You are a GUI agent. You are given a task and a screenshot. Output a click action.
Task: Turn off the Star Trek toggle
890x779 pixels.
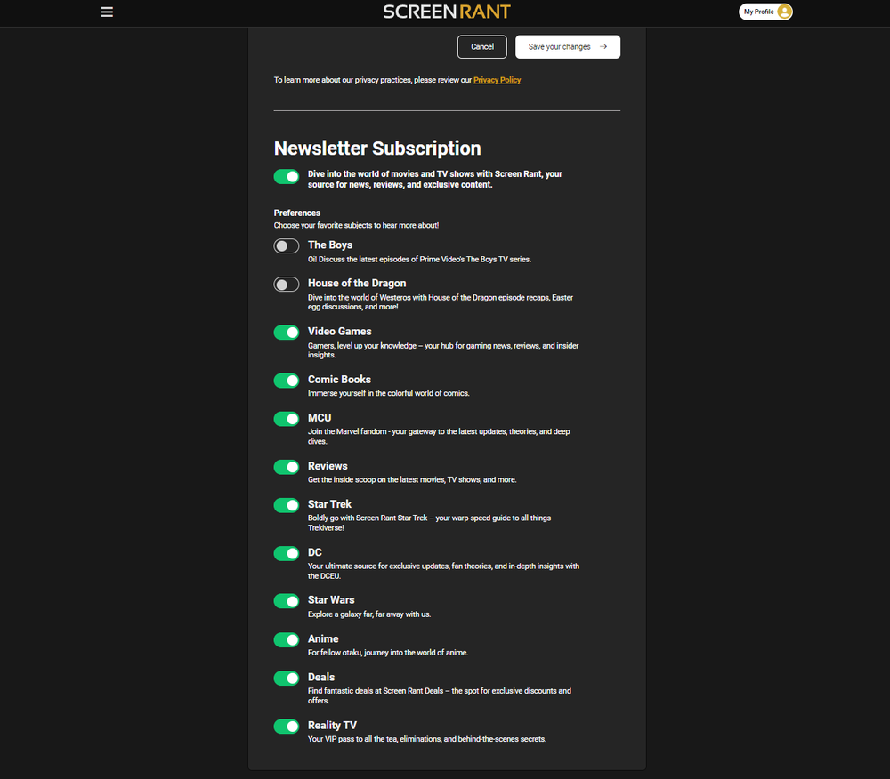pyautogui.click(x=286, y=505)
